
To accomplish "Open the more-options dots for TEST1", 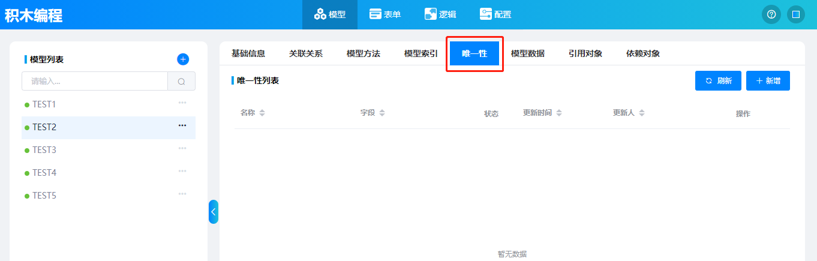I will [182, 103].
